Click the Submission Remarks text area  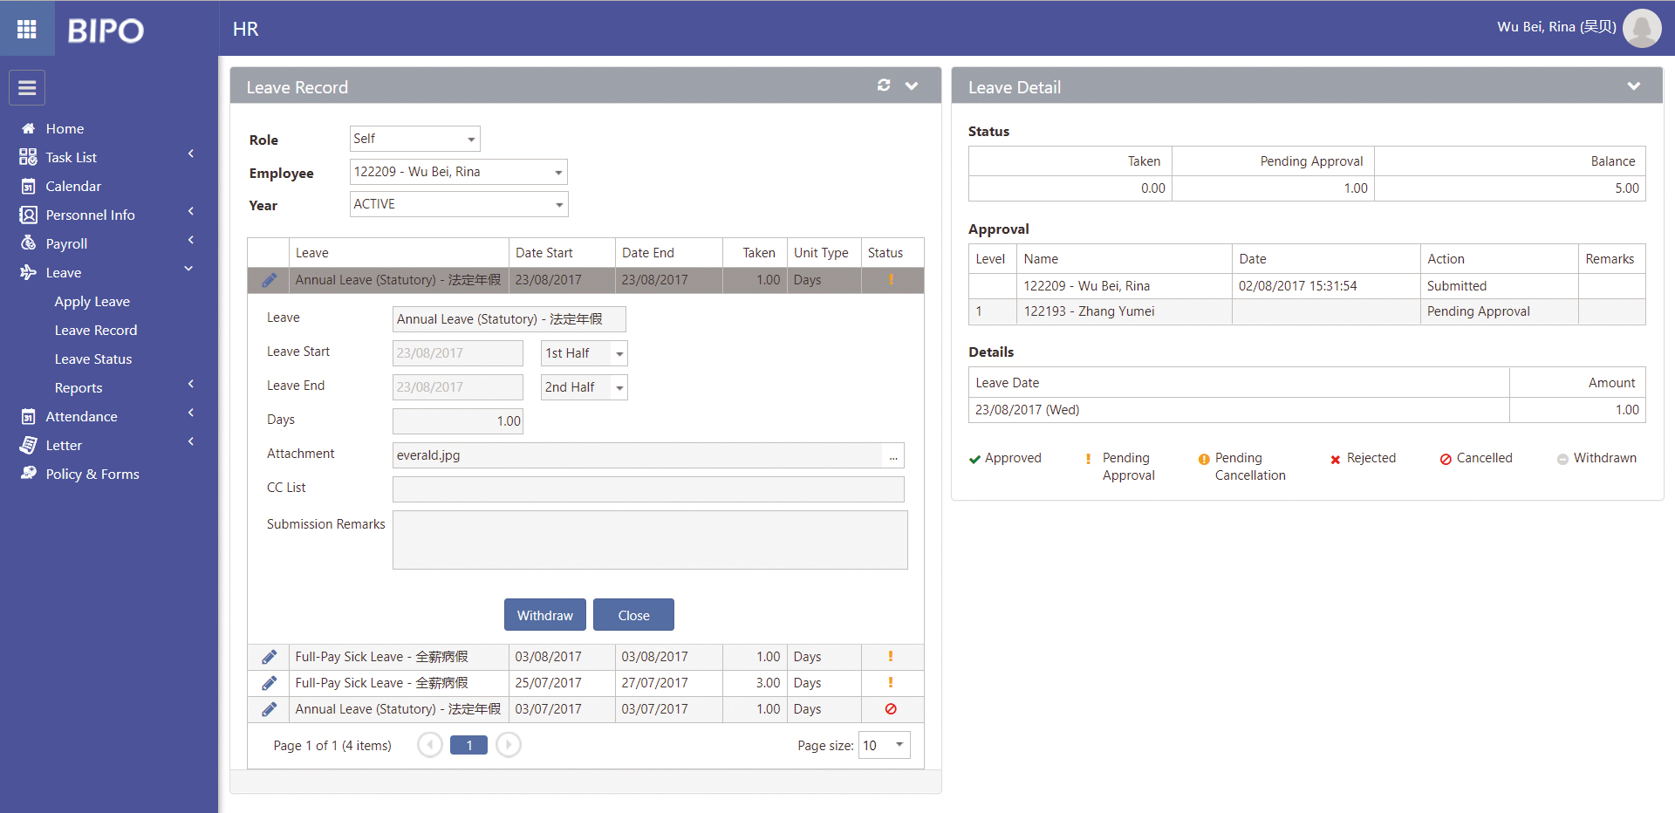(x=650, y=540)
